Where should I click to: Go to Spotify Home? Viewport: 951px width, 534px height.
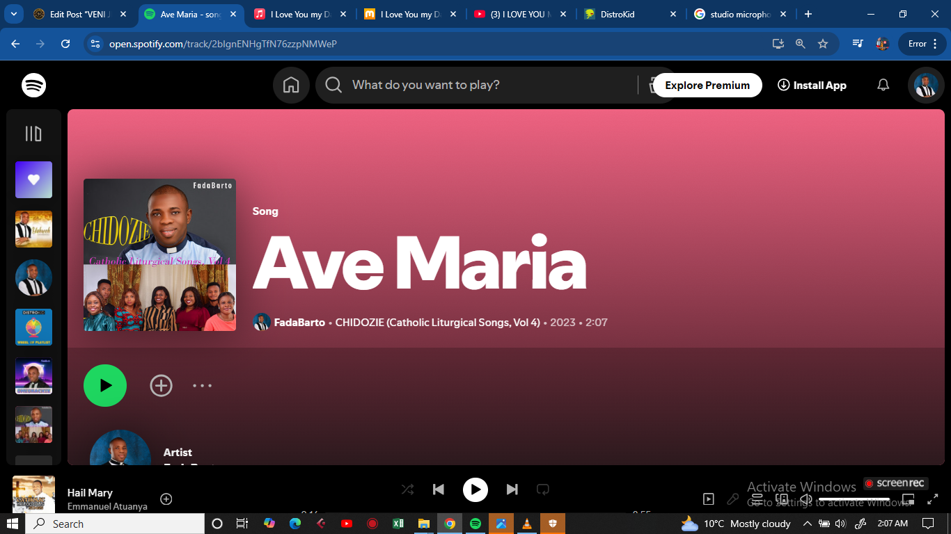coord(291,85)
